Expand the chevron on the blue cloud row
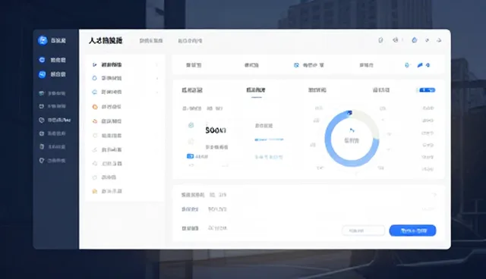 [157, 92]
